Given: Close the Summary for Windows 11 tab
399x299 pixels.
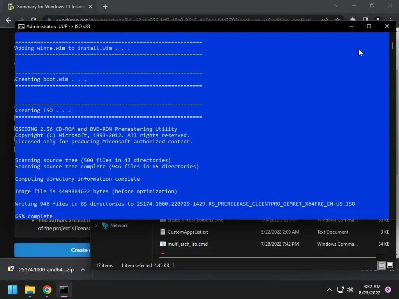Looking at the screenshot, I should [90, 7].
